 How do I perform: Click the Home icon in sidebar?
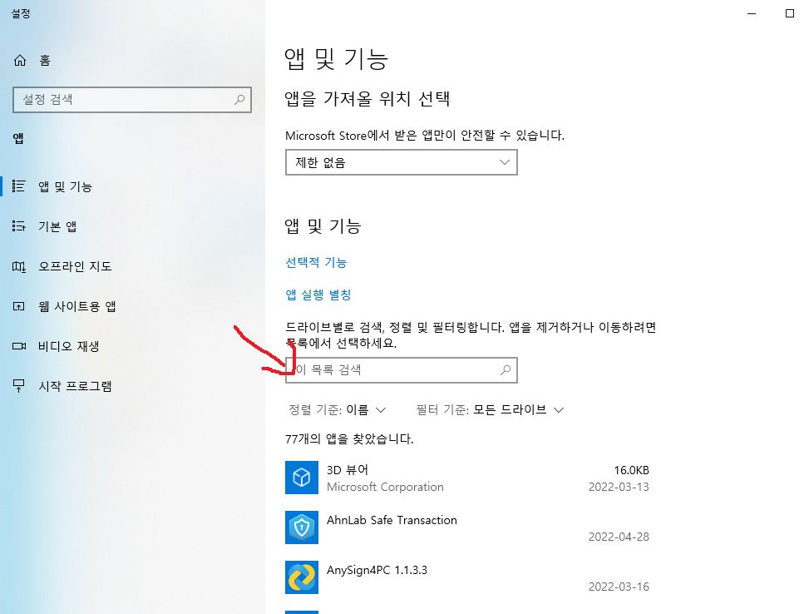pos(20,60)
